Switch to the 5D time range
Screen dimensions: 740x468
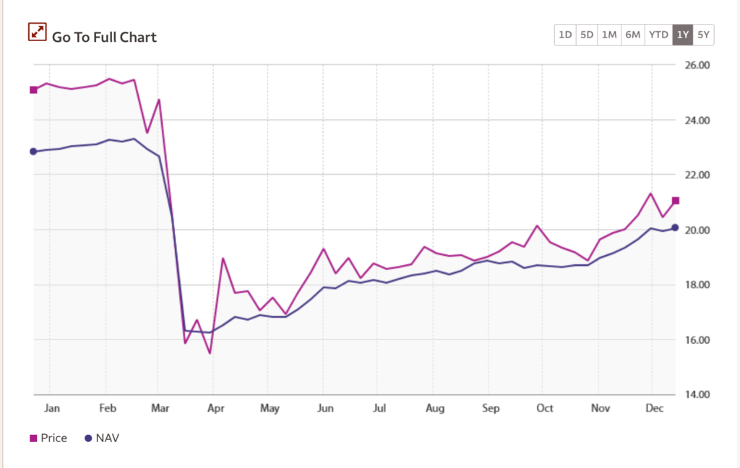(x=587, y=35)
